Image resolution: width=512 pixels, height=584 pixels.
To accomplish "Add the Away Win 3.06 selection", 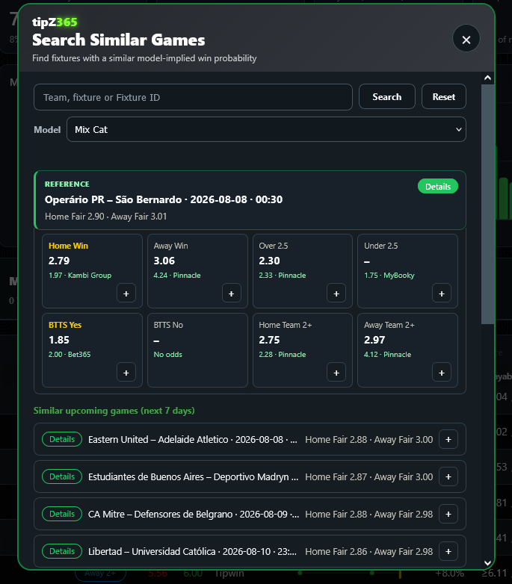I will (x=232, y=293).
